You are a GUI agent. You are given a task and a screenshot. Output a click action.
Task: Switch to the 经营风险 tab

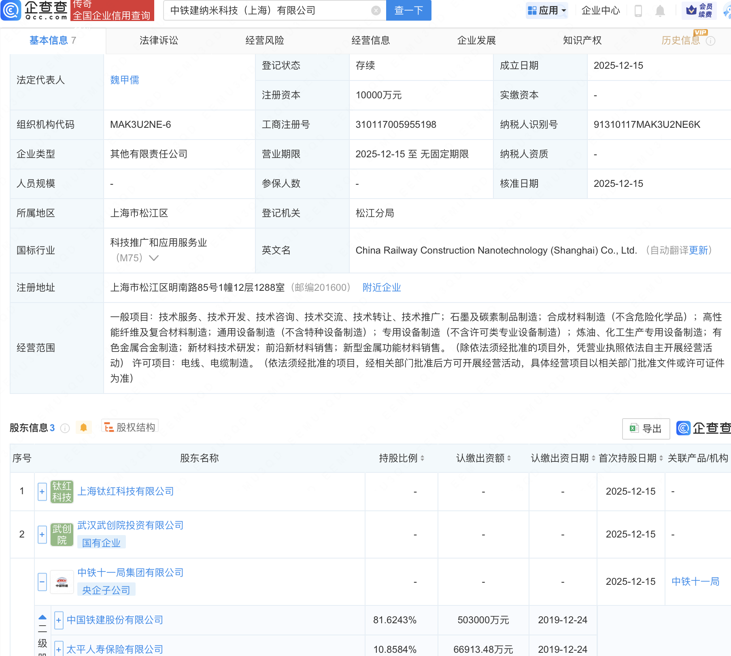(x=265, y=40)
